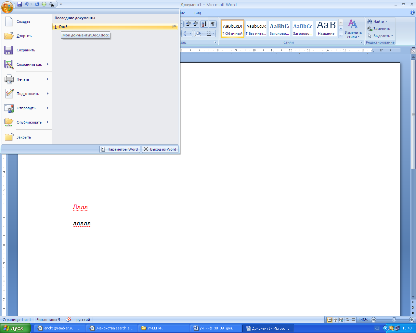The height and width of the screenshot is (333, 416).
Task: Redo action in quick access toolbar
Action: tap(37, 4)
